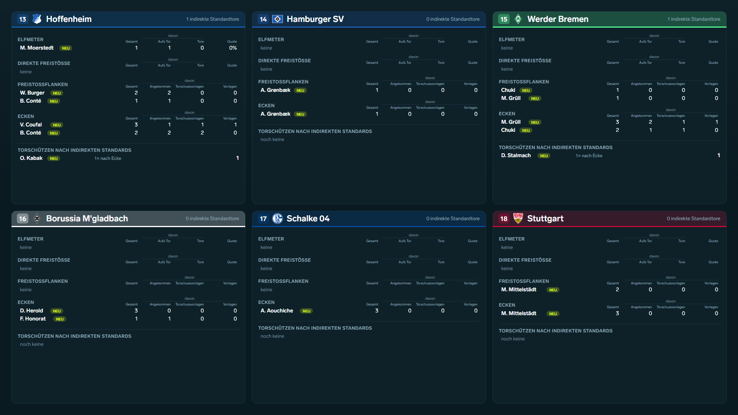This screenshot has height=415, width=738.
Task: Click Schalke 04's FREISTOSSFLANKEN heading
Action: pos(283,281)
